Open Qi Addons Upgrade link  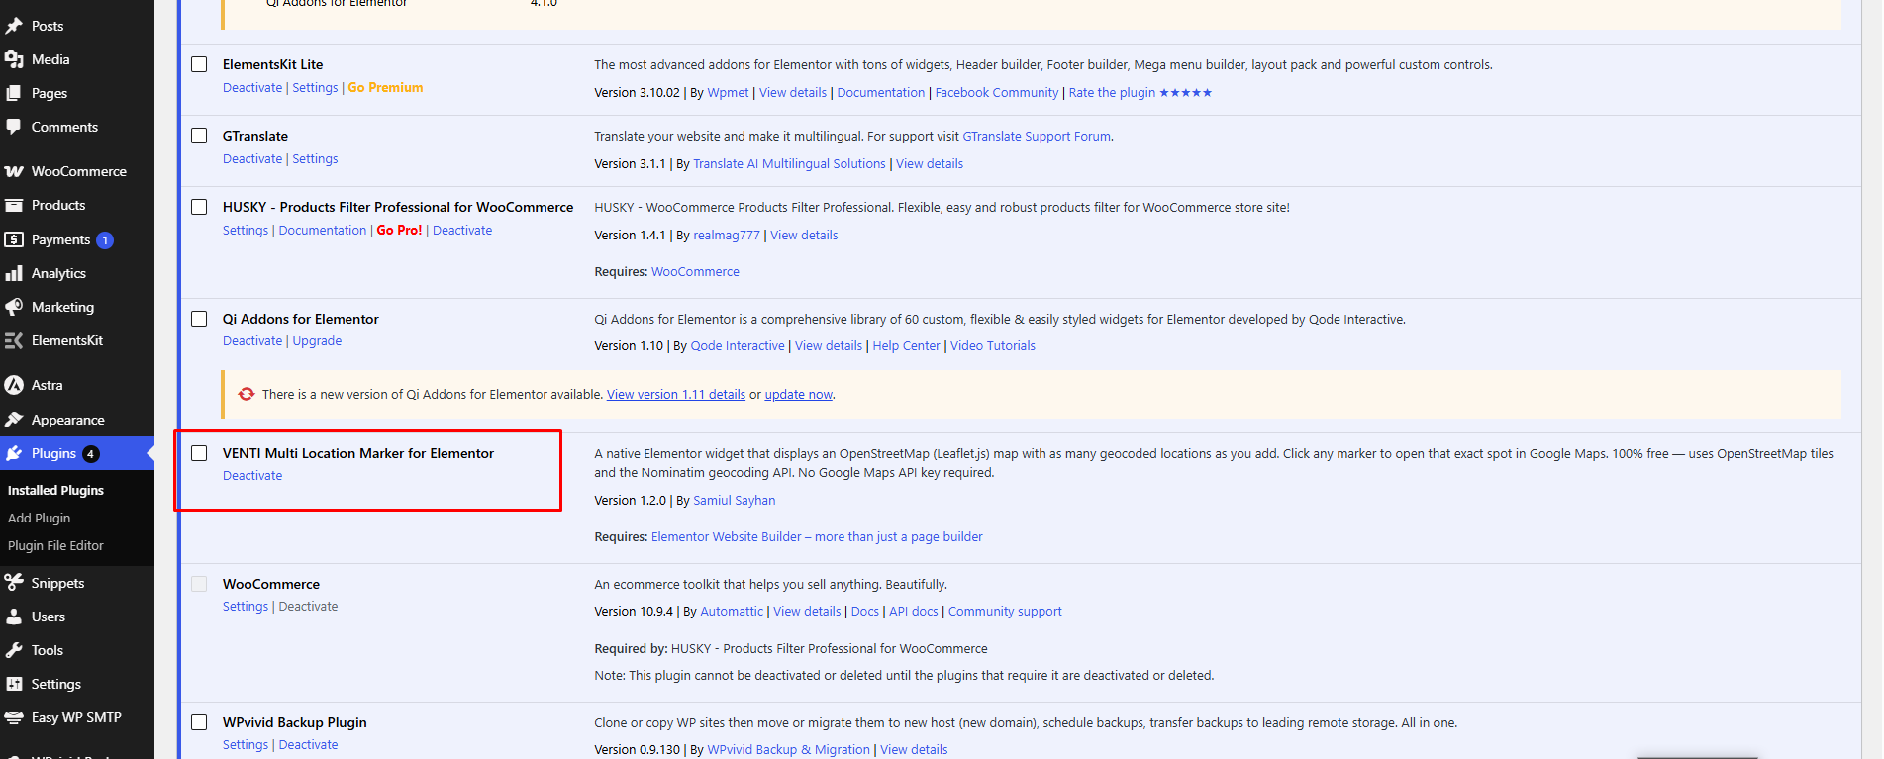(x=317, y=340)
